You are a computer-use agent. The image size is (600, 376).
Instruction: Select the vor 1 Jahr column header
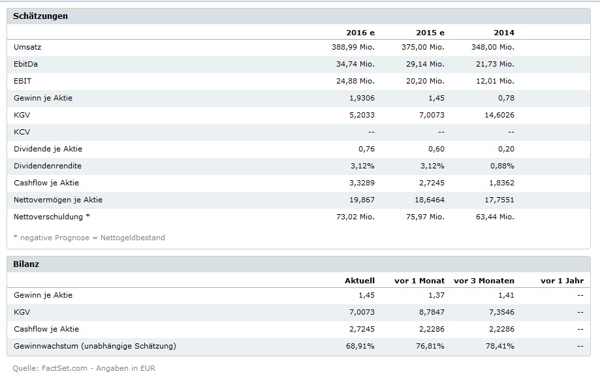(562, 281)
